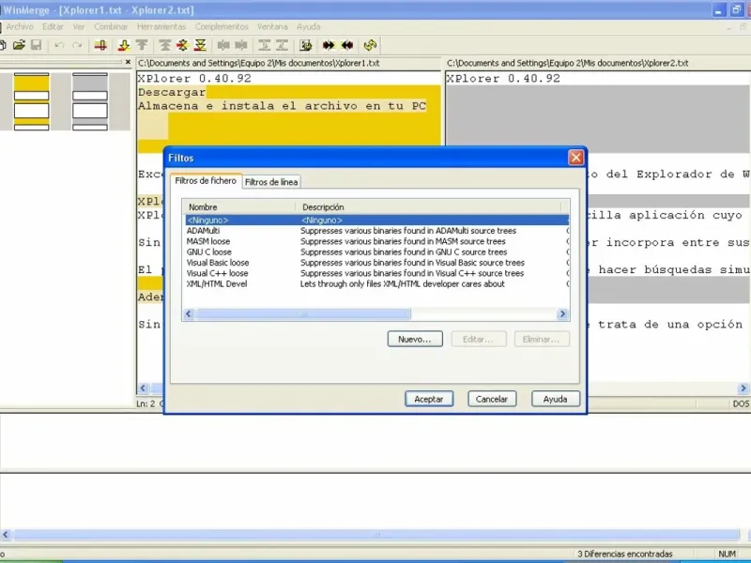Viewport: 751px width, 563px height.
Task: Click the Redo arrow in toolbar
Action: 77,45
